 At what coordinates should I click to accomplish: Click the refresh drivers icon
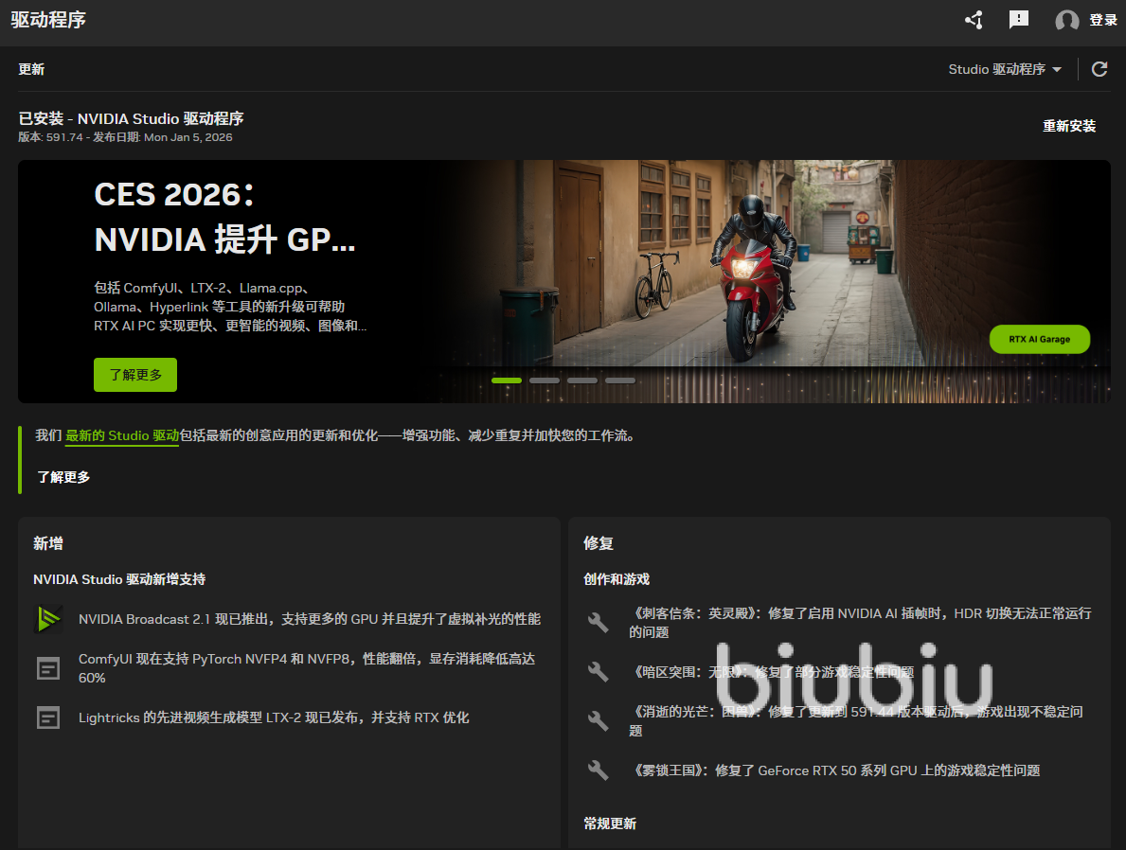(1099, 69)
